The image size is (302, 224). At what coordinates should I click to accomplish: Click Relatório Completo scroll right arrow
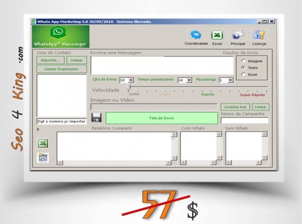point(168,163)
